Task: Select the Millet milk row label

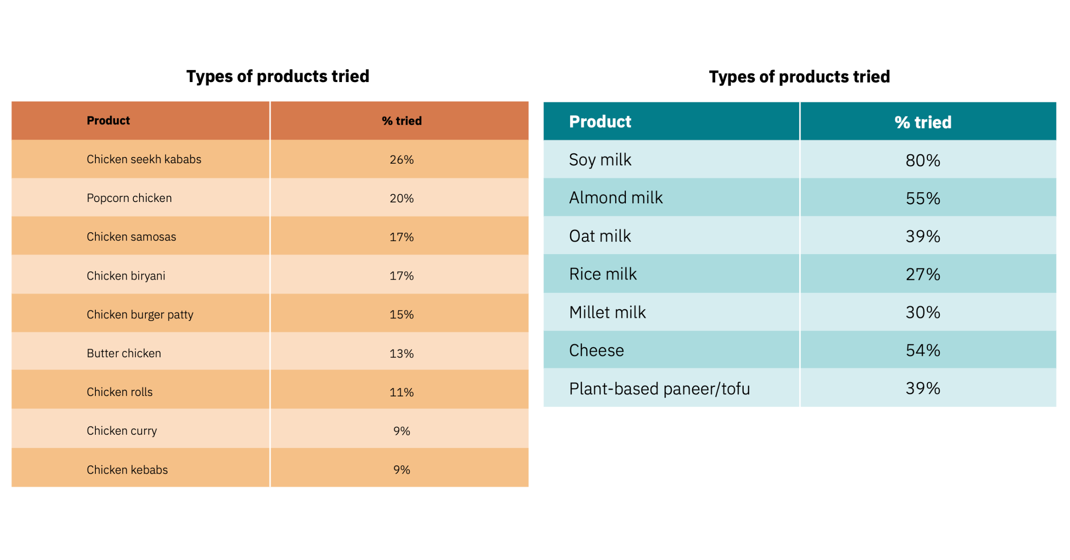Action: tap(607, 312)
